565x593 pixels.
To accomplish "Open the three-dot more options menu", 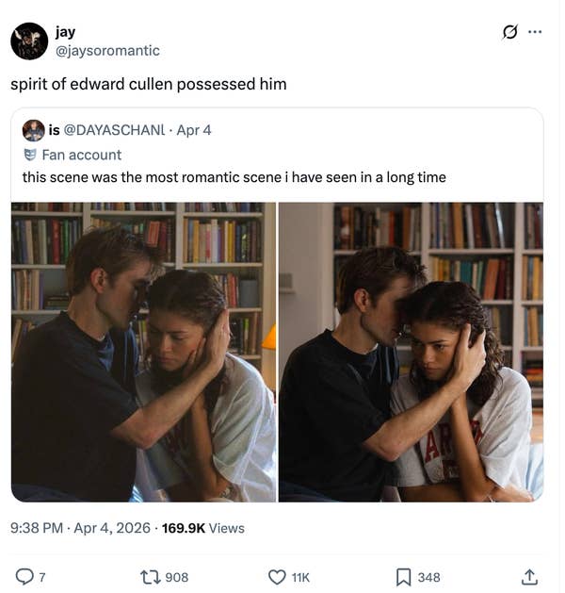I will coord(535,32).
